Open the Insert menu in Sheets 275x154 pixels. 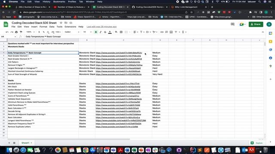coord(34,27)
